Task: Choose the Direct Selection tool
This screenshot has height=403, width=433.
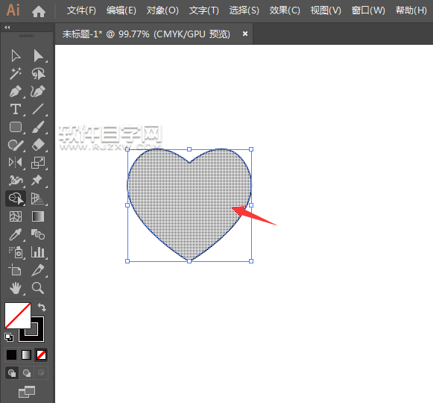Action: point(38,56)
